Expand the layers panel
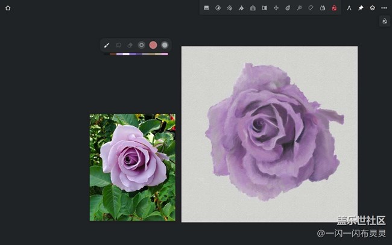The image size is (392, 245). (372, 8)
